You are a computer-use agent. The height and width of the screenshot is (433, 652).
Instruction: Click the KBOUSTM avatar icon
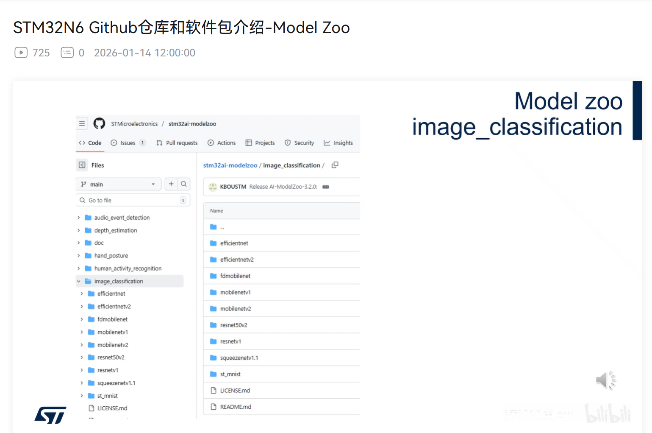[x=213, y=187]
